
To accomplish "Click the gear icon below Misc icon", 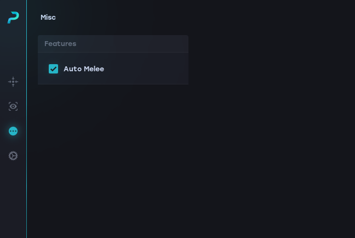I will (13, 156).
